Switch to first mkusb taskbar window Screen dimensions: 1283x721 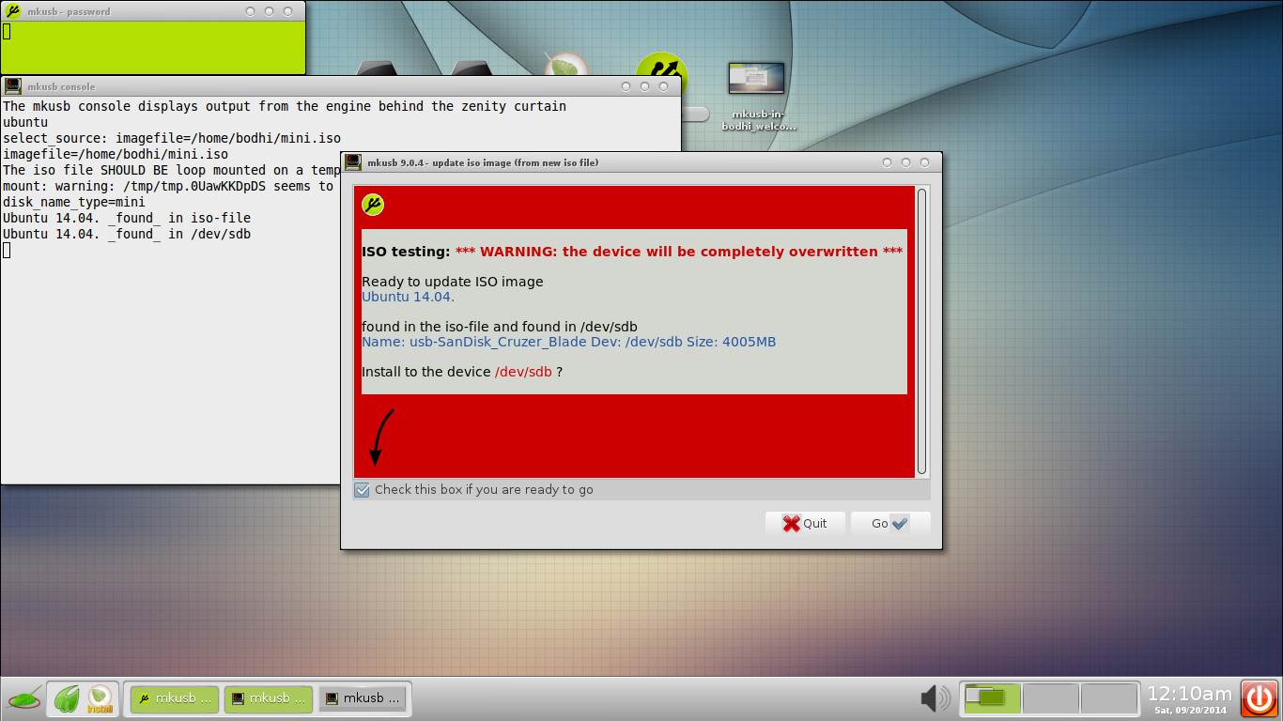(174, 698)
